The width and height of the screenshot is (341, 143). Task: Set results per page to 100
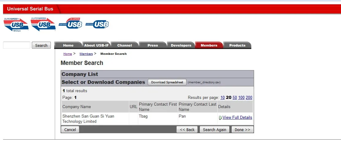click(x=242, y=97)
